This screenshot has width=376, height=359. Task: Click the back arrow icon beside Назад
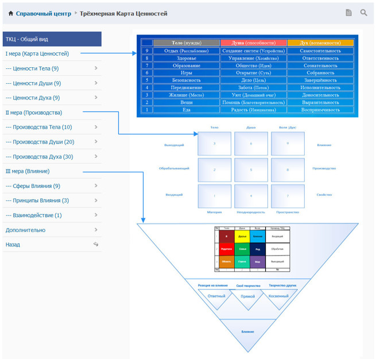click(x=96, y=244)
